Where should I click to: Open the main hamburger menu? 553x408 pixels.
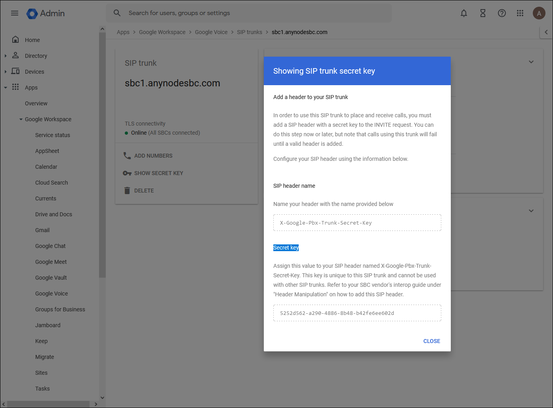(x=15, y=13)
